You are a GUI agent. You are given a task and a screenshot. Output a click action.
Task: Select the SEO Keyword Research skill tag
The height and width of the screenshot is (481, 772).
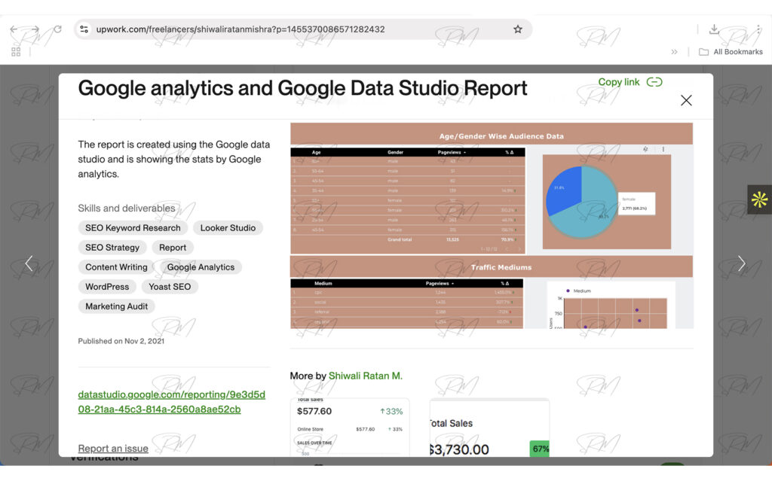point(133,228)
